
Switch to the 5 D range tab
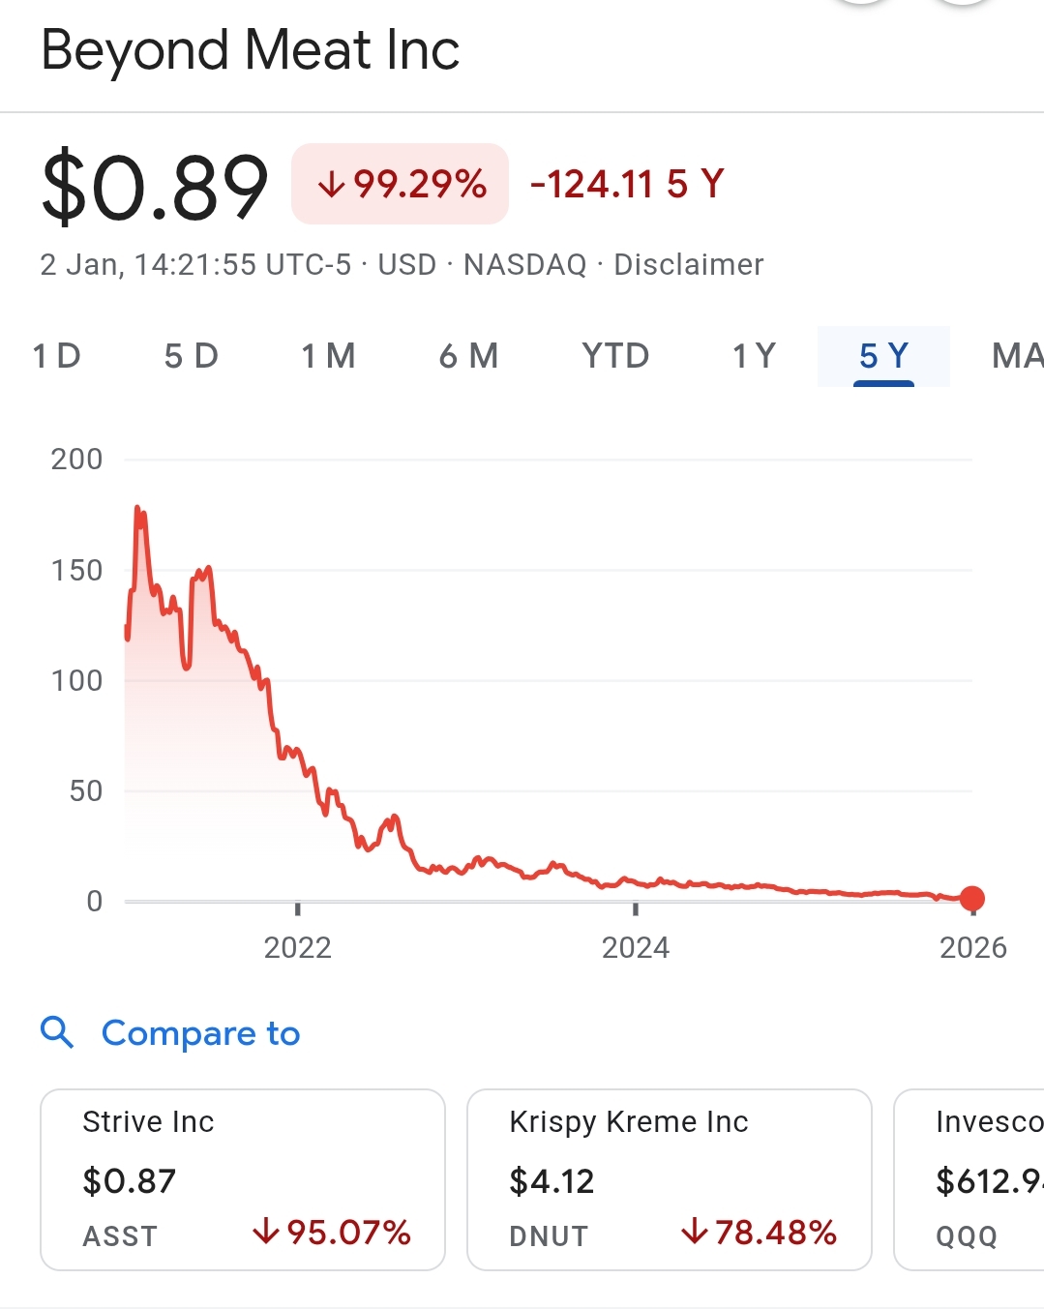[x=191, y=356]
